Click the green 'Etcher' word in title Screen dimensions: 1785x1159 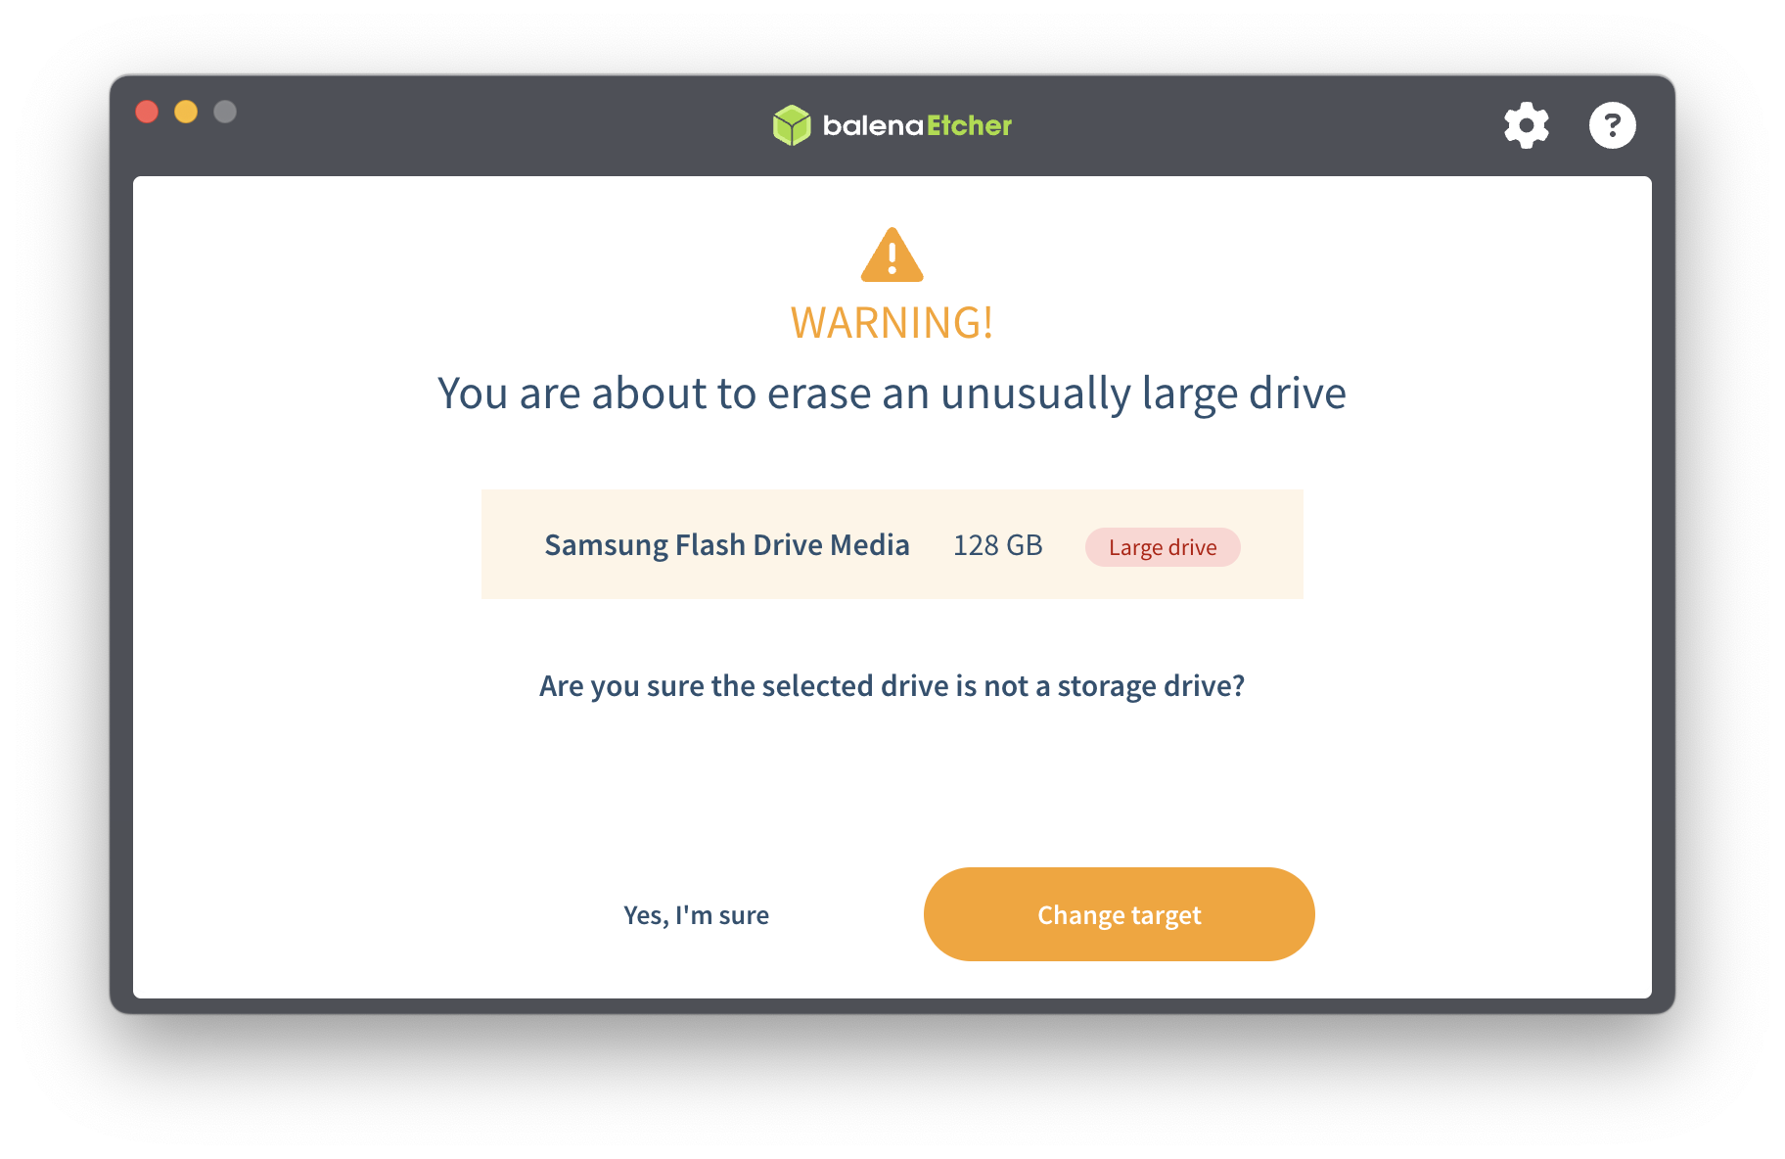pos(969,125)
